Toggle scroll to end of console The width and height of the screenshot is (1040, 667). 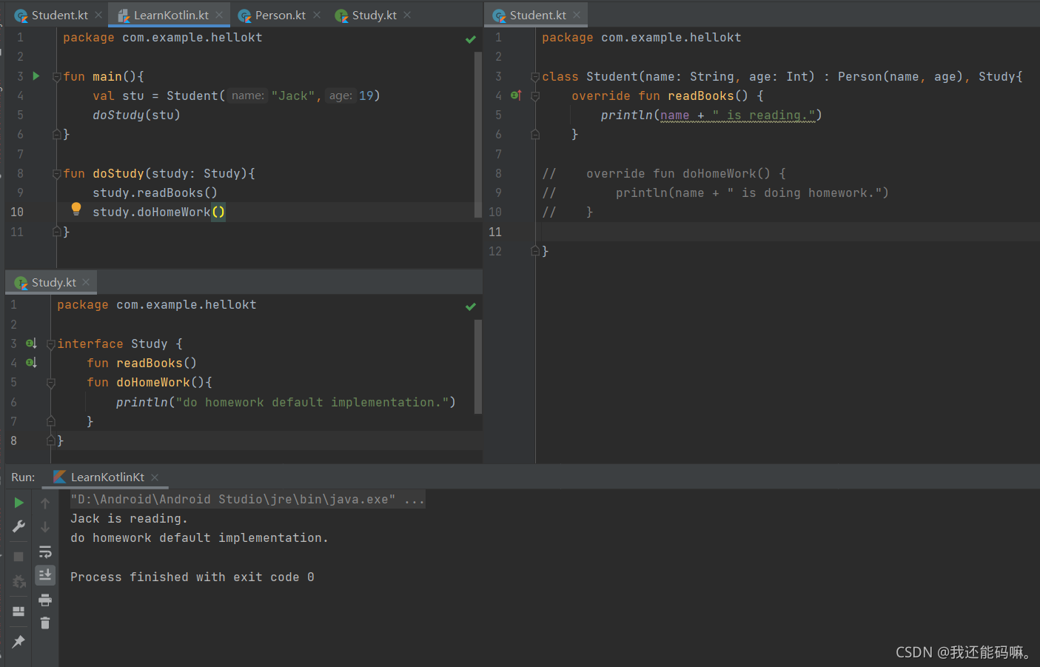tap(45, 575)
